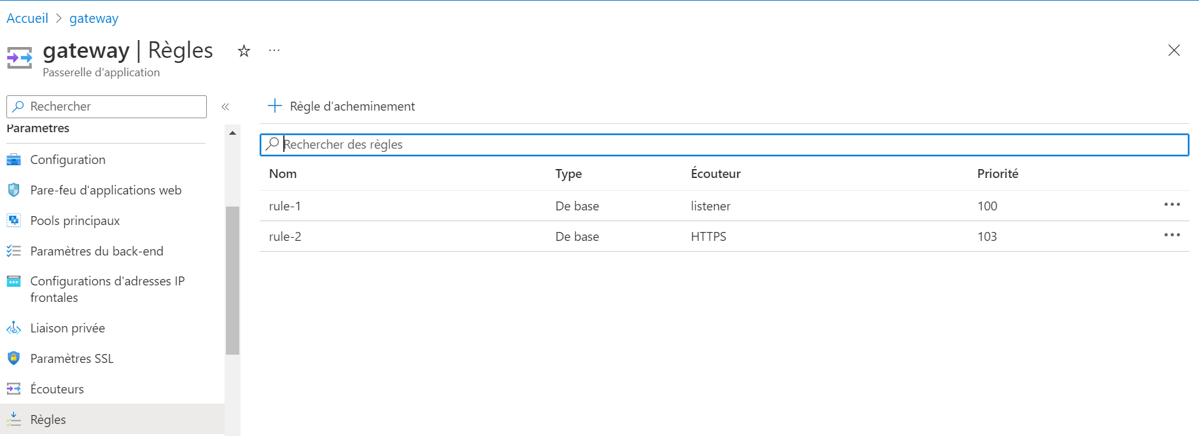
Task: Click the Liaison privée icon
Action: (x=13, y=328)
